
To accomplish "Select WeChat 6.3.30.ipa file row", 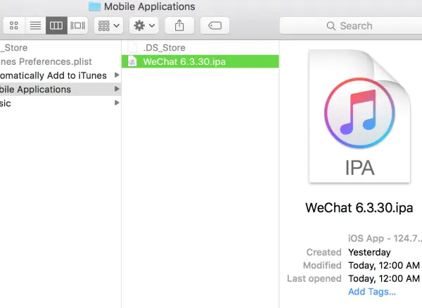I will (200, 61).
